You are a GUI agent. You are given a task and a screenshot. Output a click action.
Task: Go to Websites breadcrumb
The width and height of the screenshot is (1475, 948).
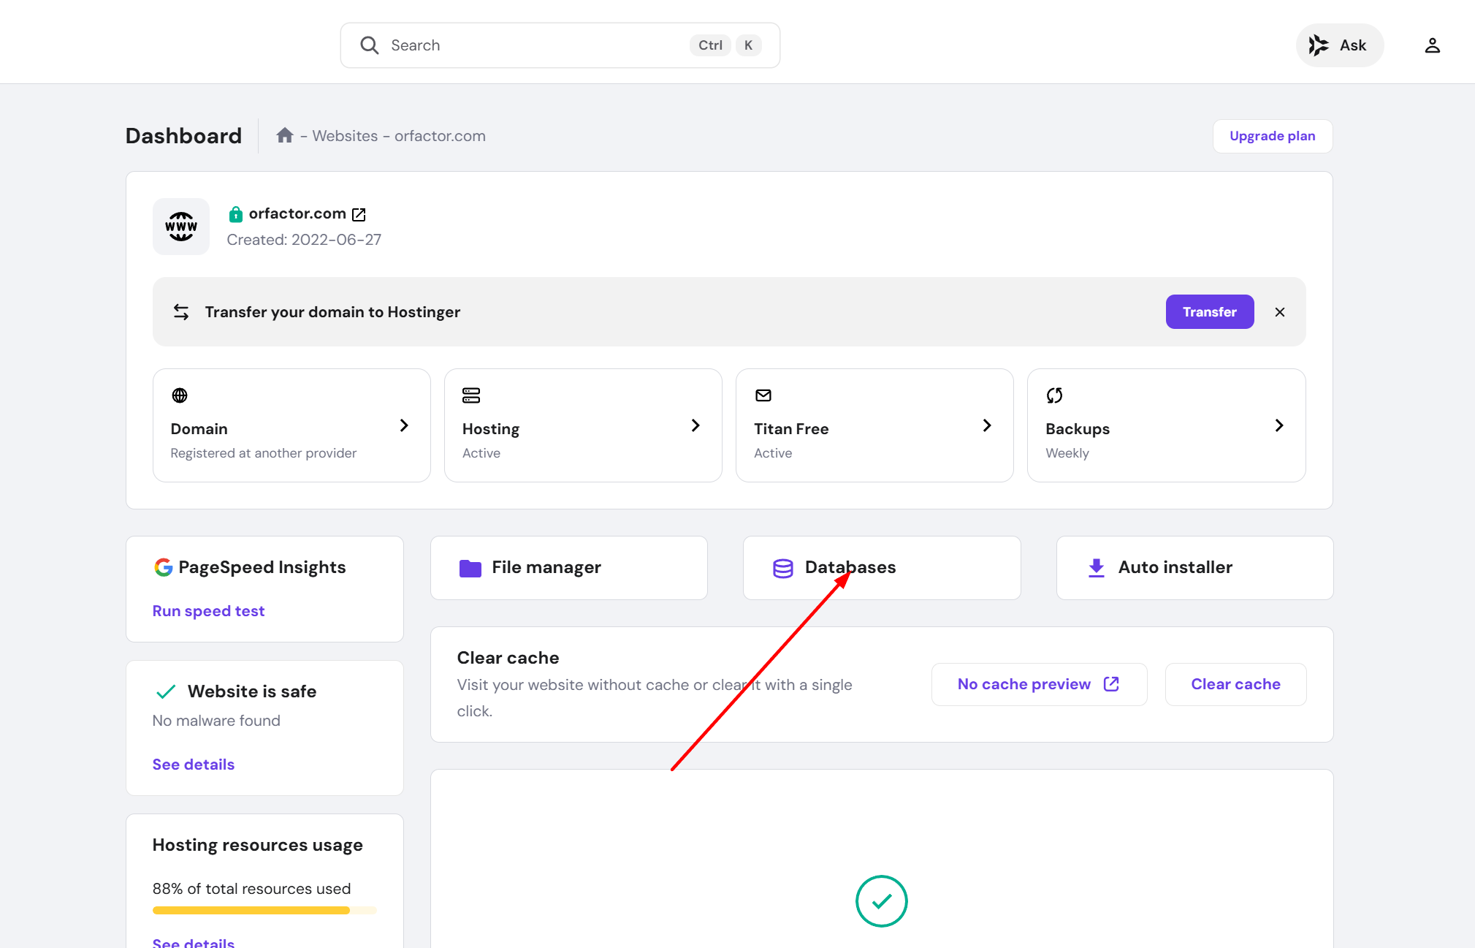click(345, 136)
